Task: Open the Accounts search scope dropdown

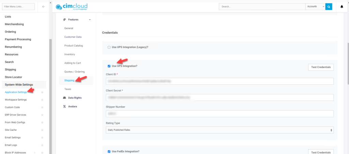Action: [315, 7]
